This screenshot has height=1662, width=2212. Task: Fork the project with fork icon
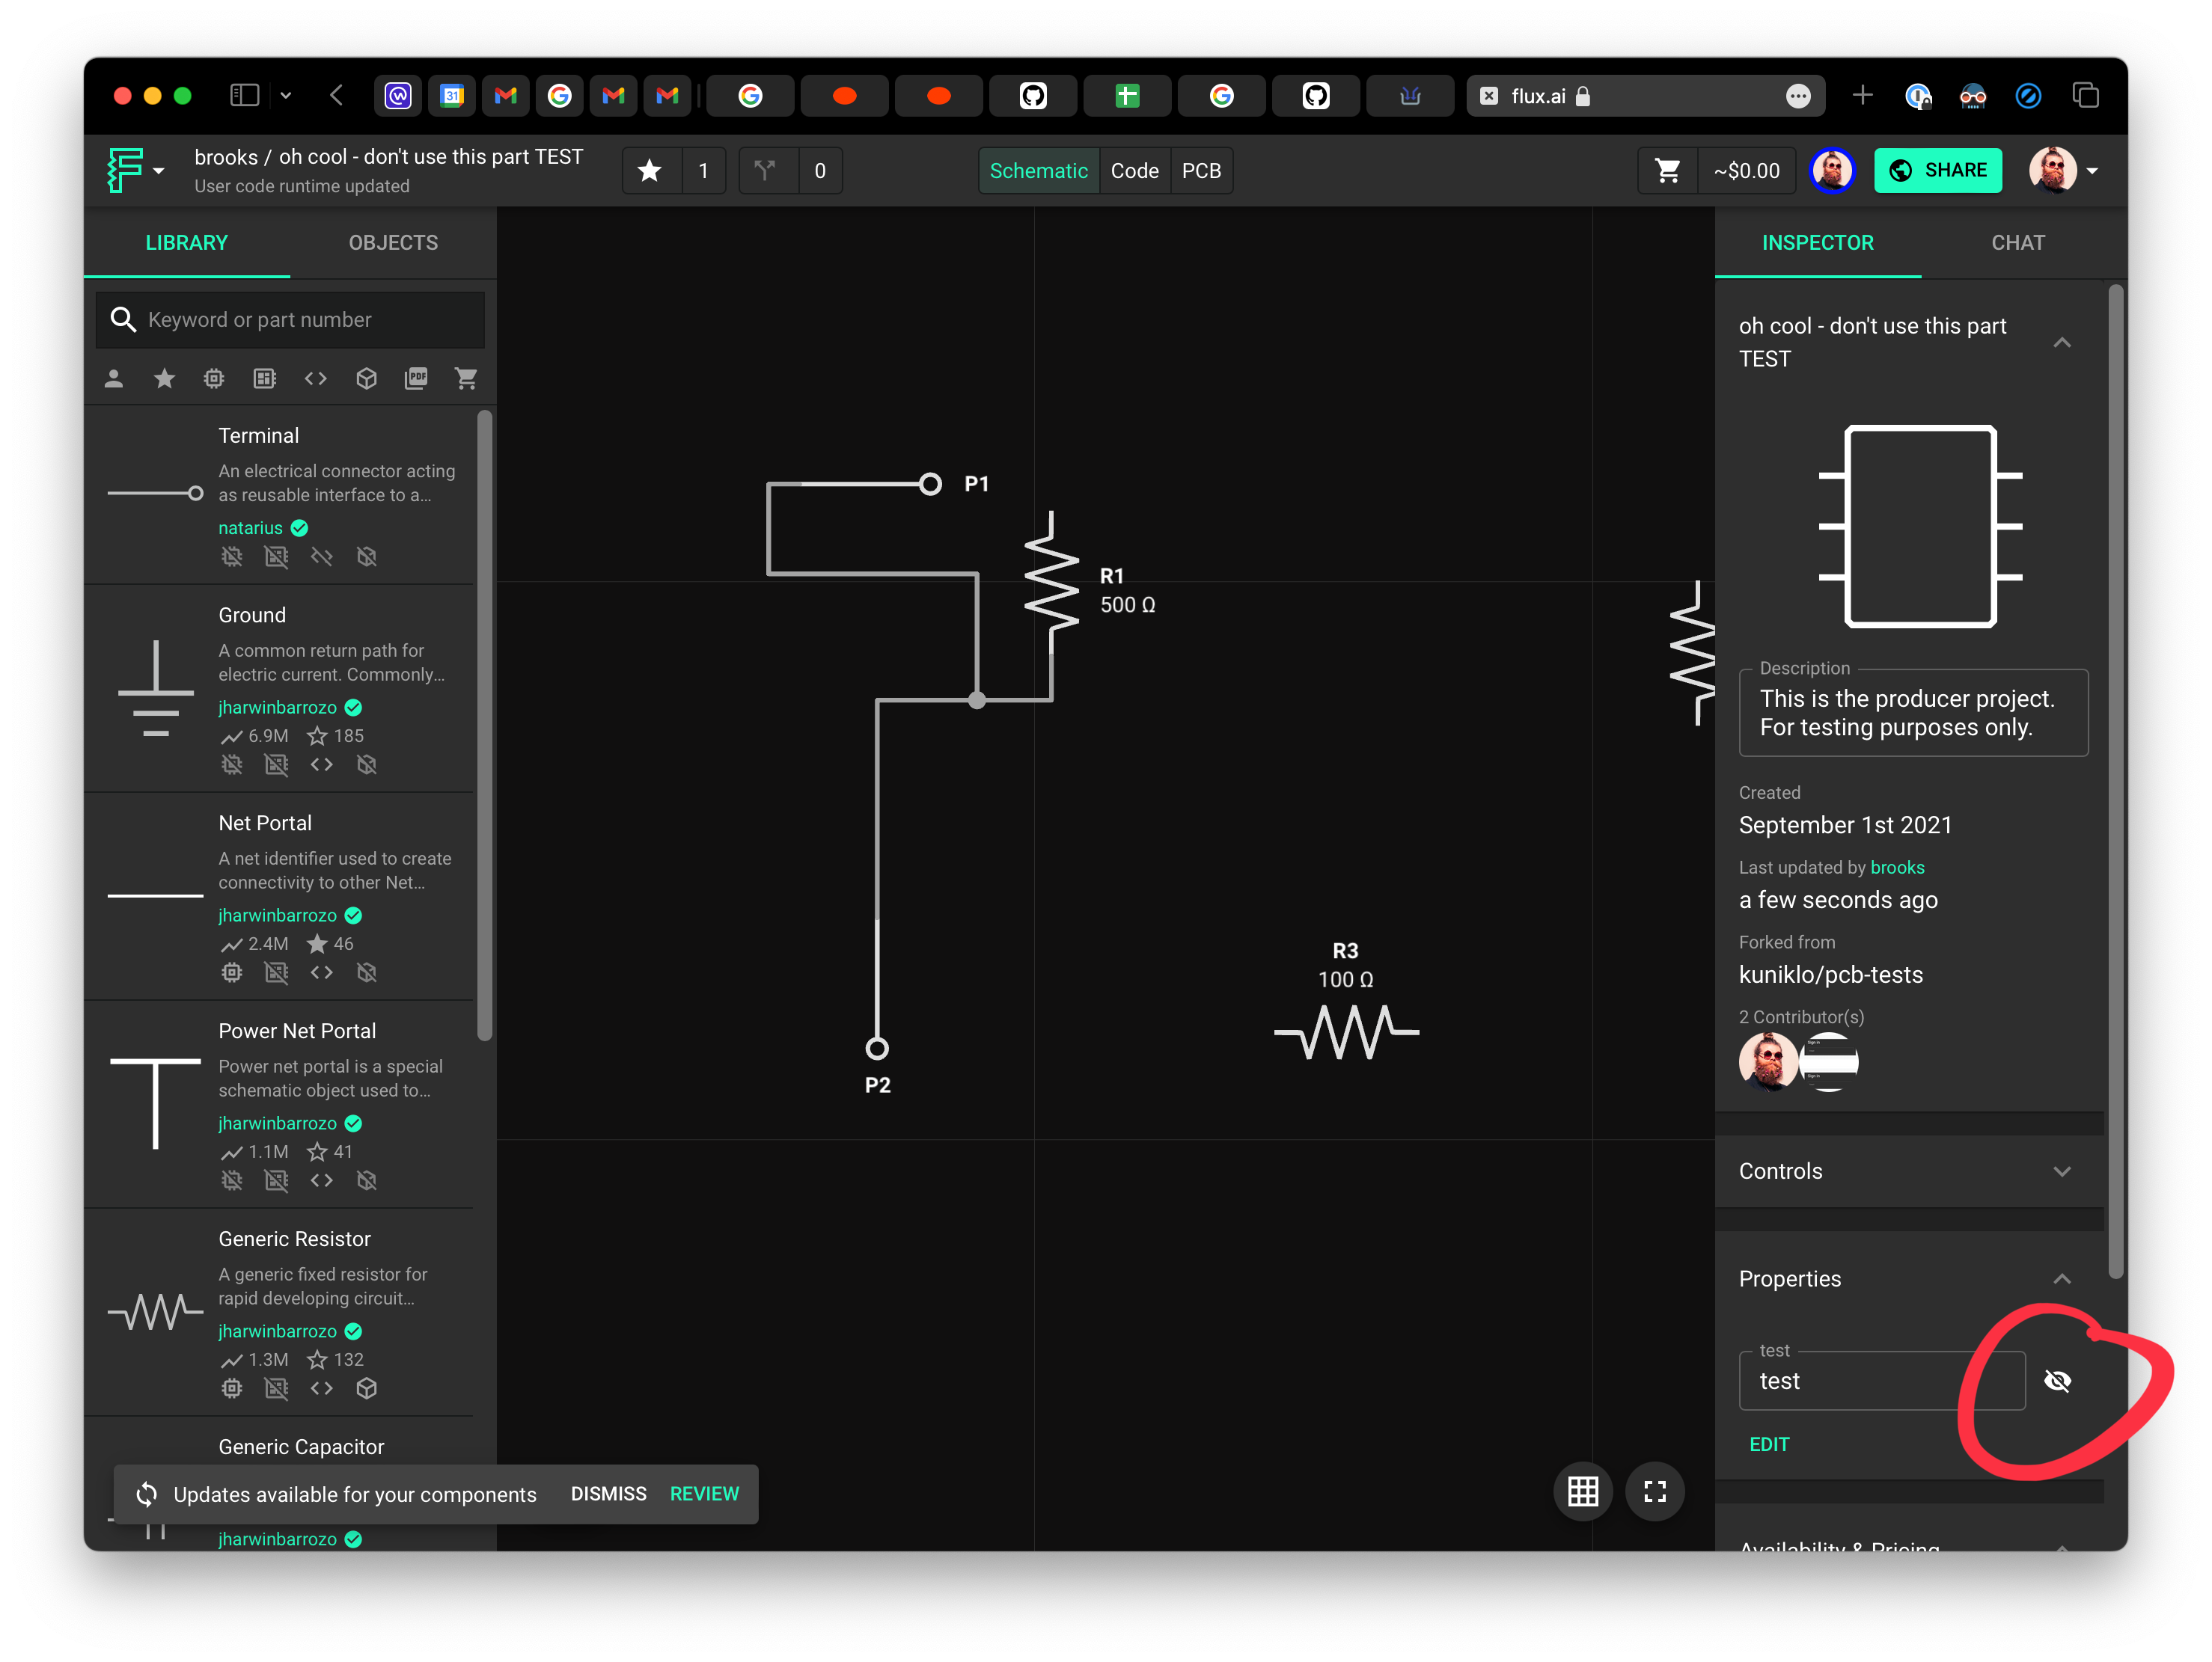click(766, 171)
